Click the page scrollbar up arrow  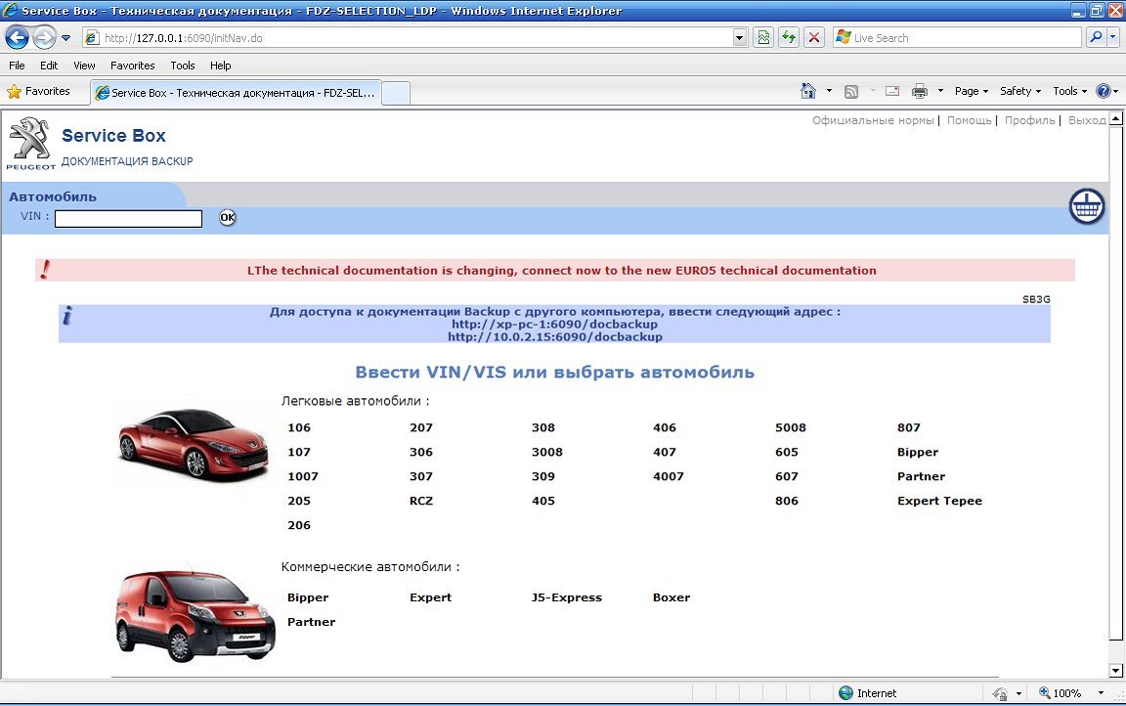(1115, 118)
